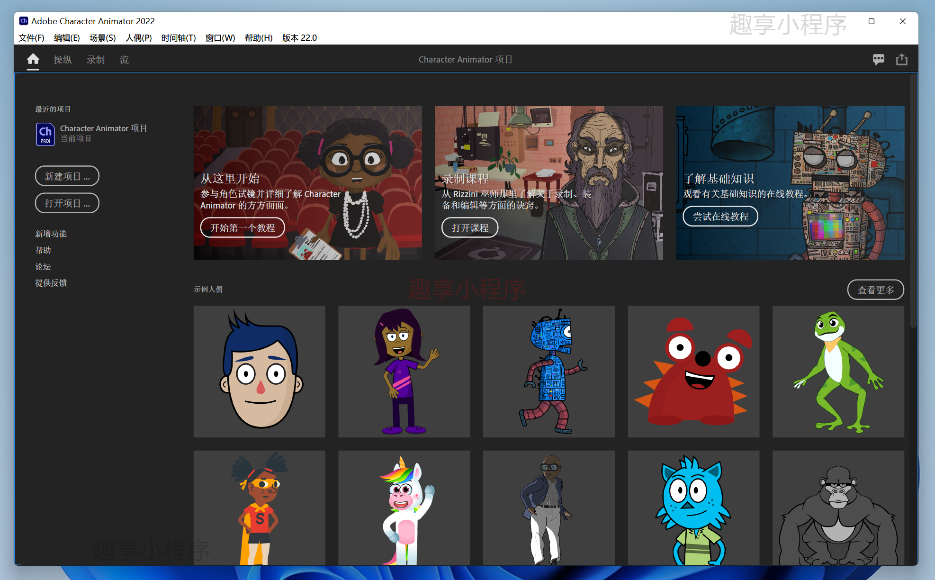Viewport: 935px width, 580px height.
Task: Open the 从这里开始 tutorial card image
Action: point(307,183)
